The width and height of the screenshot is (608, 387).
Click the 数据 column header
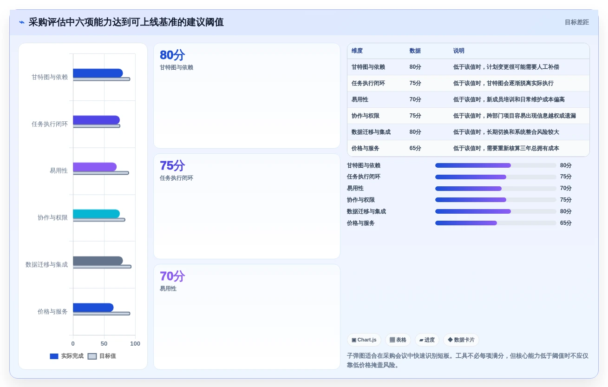415,51
